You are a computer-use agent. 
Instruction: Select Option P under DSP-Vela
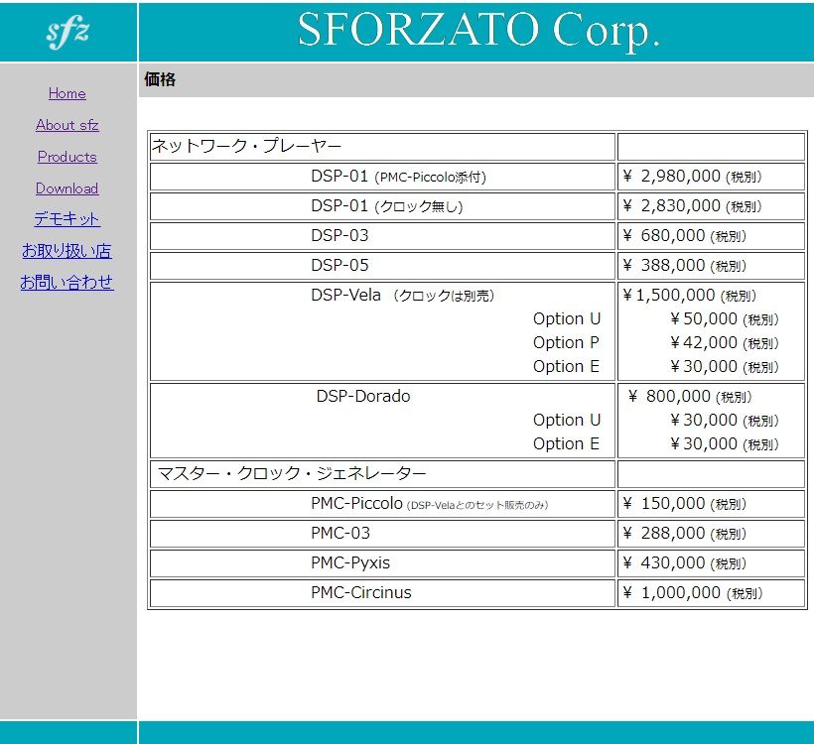(x=566, y=343)
